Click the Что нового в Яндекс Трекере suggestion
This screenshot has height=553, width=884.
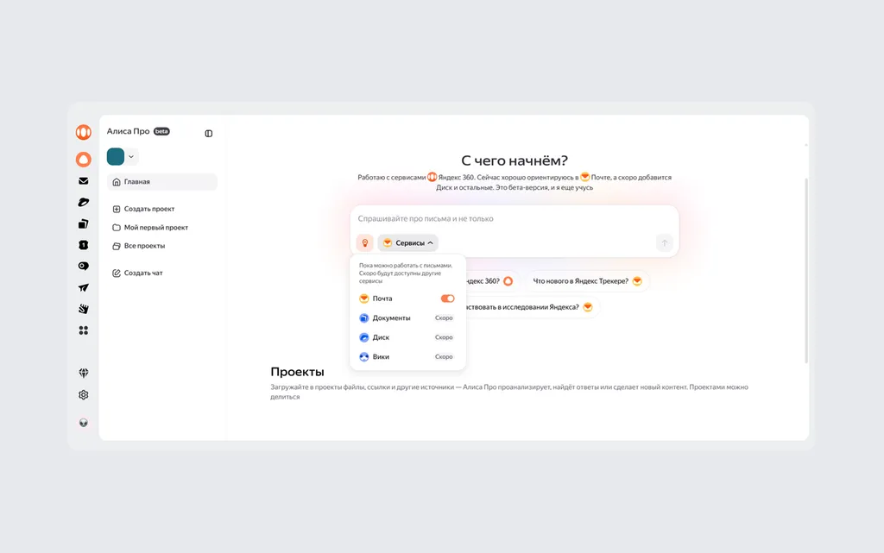[x=587, y=281]
